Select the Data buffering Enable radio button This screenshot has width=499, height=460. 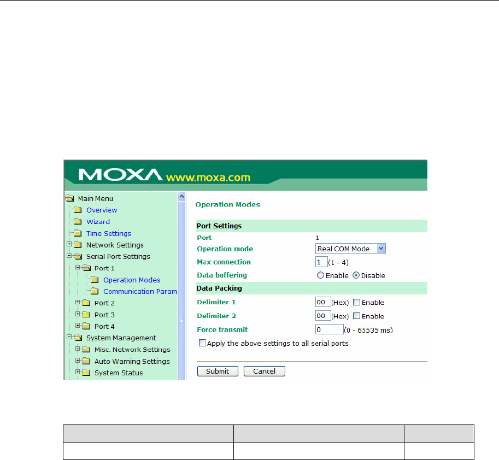pyautogui.click(x=320, y=276)
